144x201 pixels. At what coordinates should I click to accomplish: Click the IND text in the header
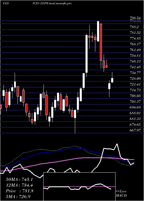coord(6,3)
